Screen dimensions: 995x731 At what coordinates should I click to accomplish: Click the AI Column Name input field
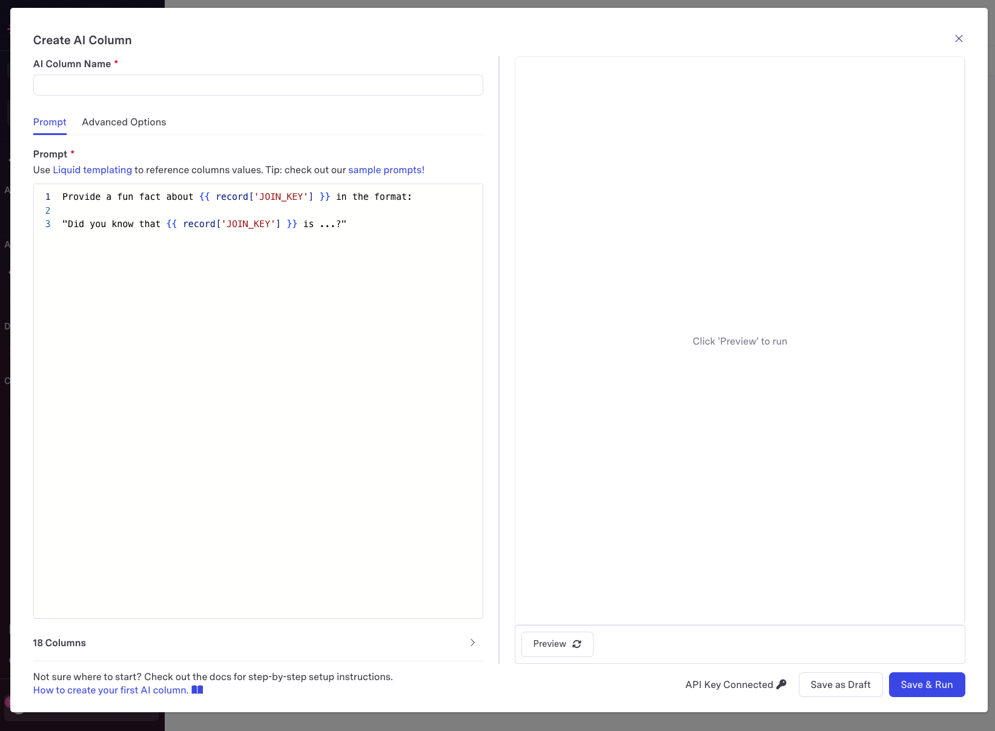click(x=258, y=85)
